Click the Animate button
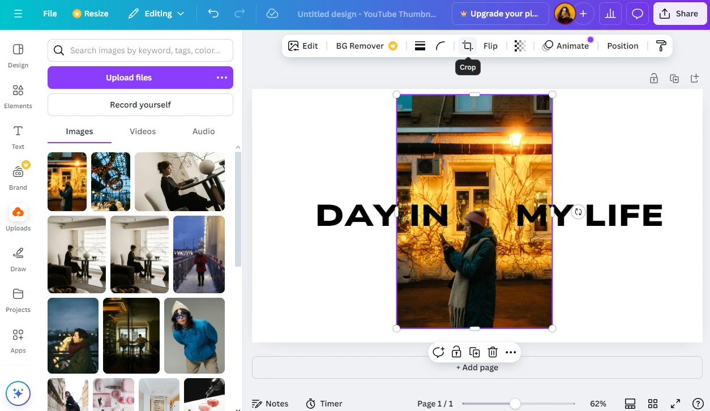This screenshot has height=411, width=710. point(566,46)
